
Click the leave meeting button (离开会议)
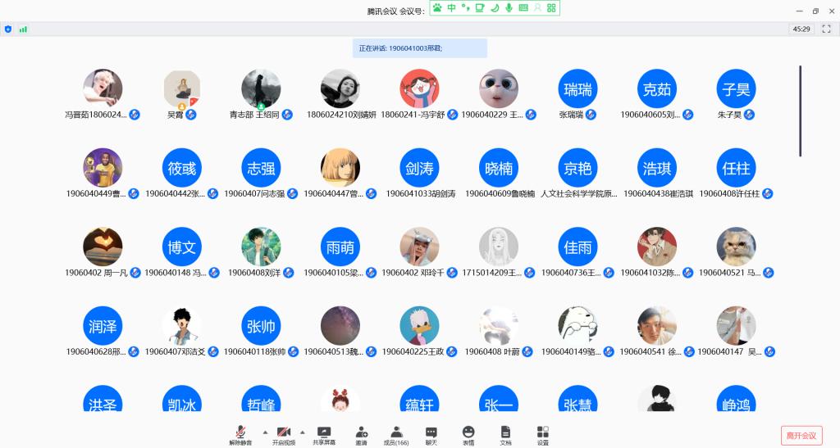point(801,436)
